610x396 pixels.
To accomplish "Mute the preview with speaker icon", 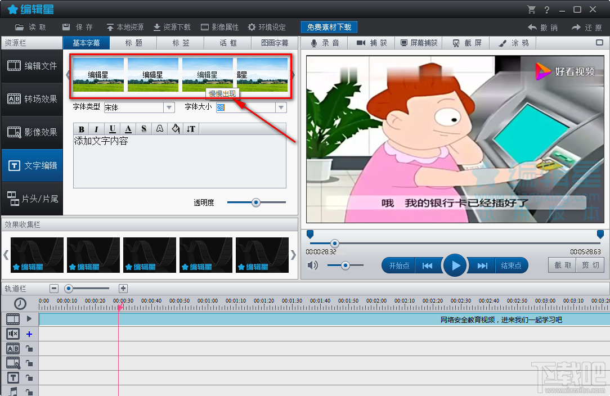I will coord(312,265).
